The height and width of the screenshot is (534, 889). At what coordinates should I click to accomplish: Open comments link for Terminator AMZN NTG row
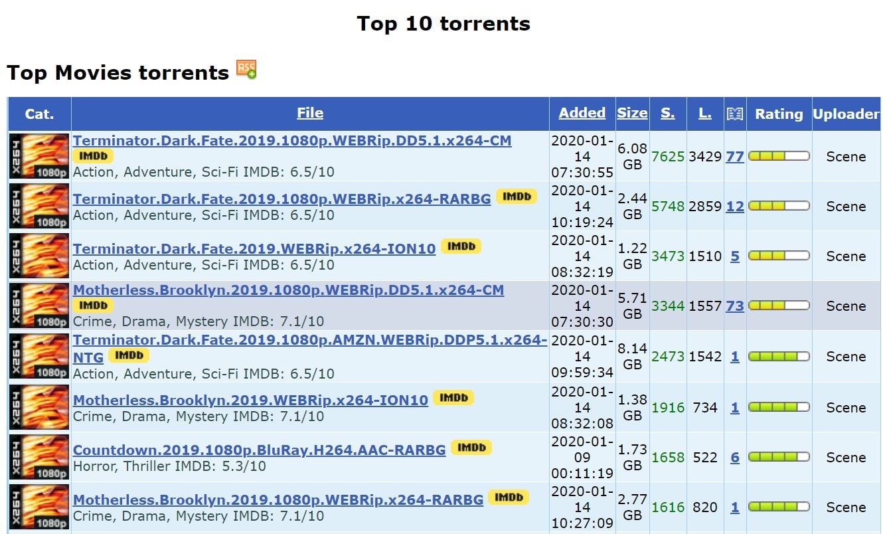coord(735,357)
